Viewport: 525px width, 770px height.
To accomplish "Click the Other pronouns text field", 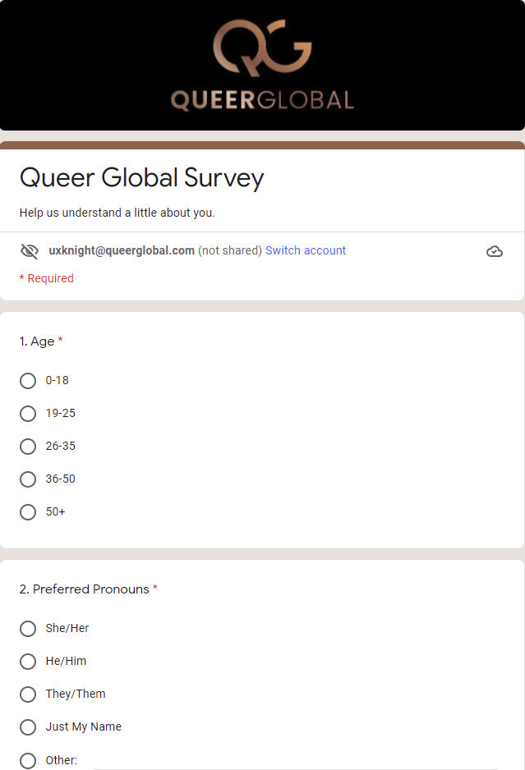I will [296, 760].
